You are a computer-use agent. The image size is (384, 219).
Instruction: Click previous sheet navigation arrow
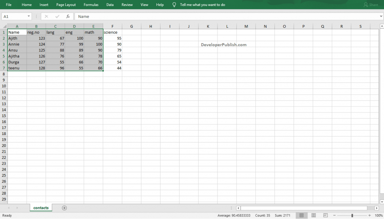click(x=9, y=208)
